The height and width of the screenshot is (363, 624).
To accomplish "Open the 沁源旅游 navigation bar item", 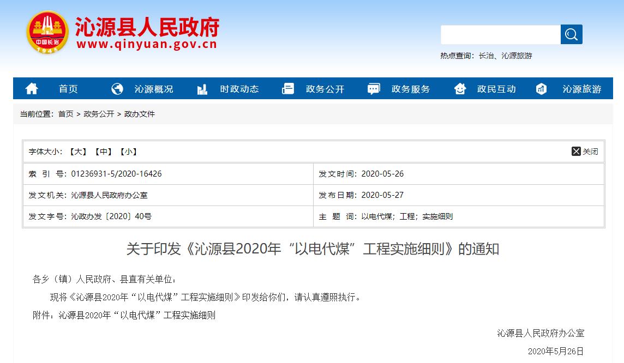I will pyautogui.click(x=582, y=89).
